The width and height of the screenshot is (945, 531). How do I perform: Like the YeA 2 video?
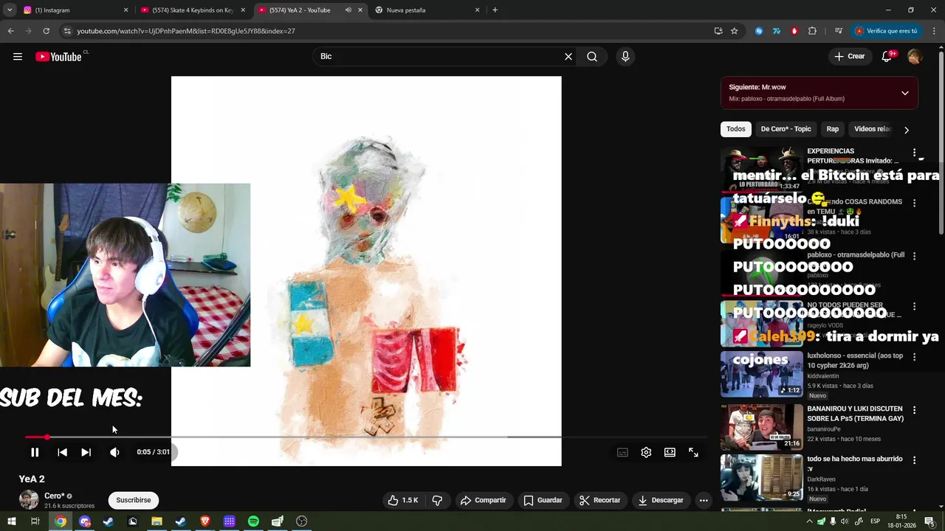[x=403, y=500]
